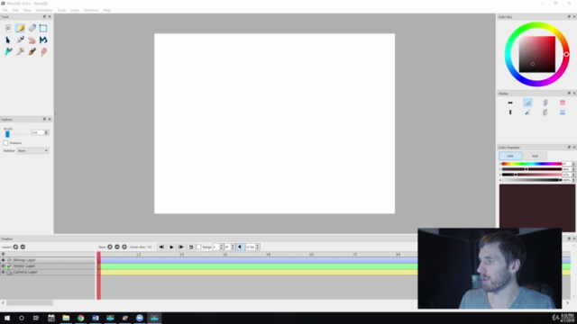The image size is (577, 324).
Task: Toggle the timeline sound button
Action: click(240, 247)
